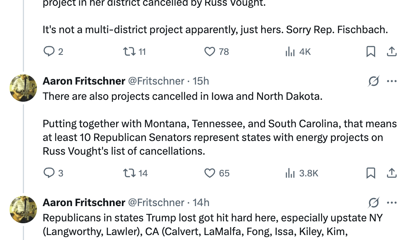Share the tweet with 78 likes
Screen dimensions: 409x240
[392, 51]
